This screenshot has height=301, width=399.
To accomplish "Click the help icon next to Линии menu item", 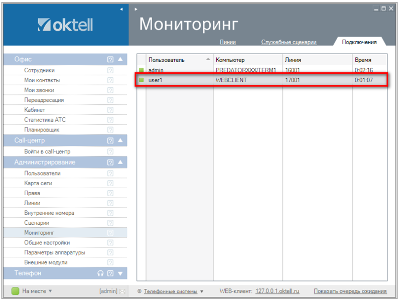I will click(110, 203).
